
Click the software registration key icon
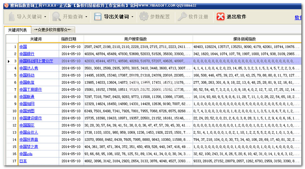[182, 17]
